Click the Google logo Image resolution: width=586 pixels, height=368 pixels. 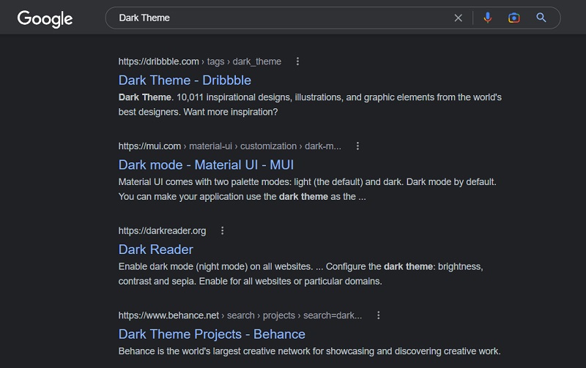point(45,19)
